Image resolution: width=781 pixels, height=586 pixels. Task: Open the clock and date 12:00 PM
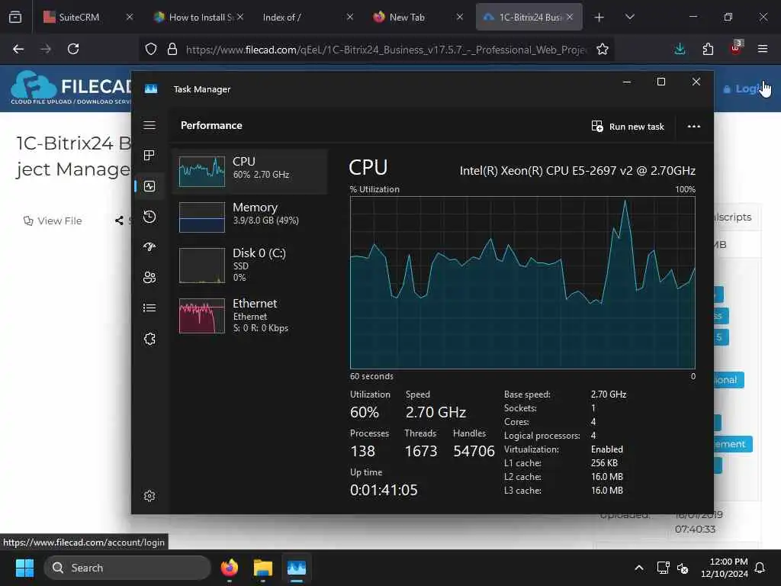coord(725,568)
